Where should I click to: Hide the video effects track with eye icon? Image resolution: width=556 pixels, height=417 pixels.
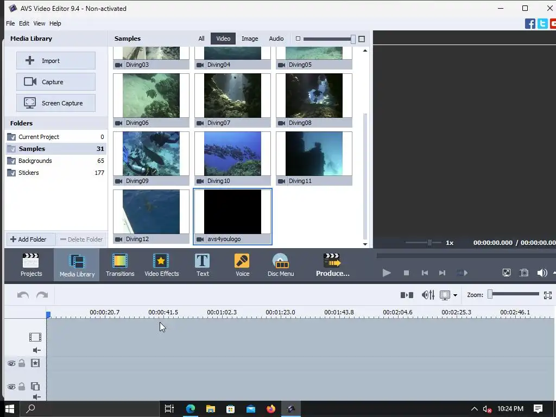(11, 363)
